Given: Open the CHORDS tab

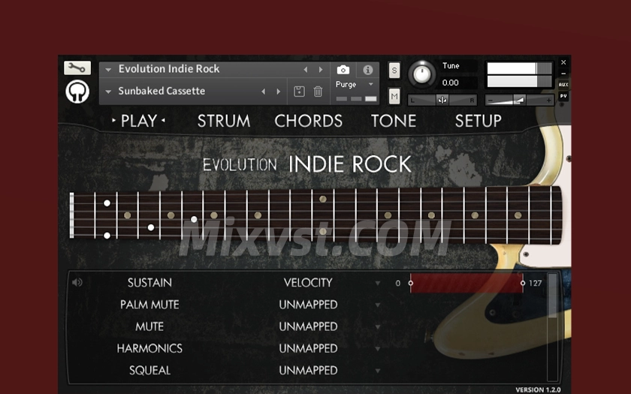Looking at the screenshot, I should (308, 121).
